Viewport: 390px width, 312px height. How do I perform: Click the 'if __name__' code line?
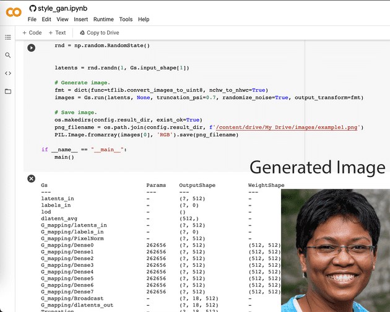click(84, 150)
